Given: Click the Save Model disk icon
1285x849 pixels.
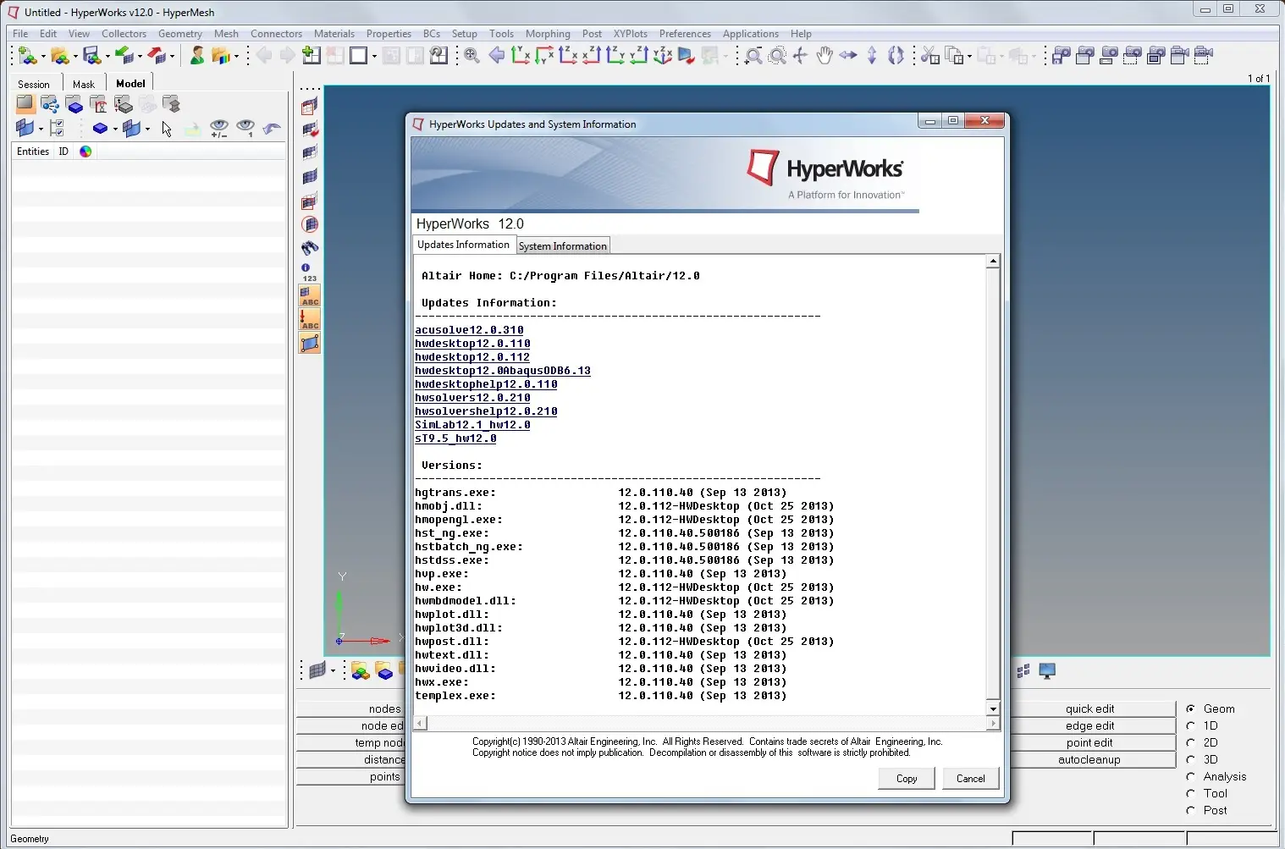Looking at the screenshot, I should coord(91,56).
